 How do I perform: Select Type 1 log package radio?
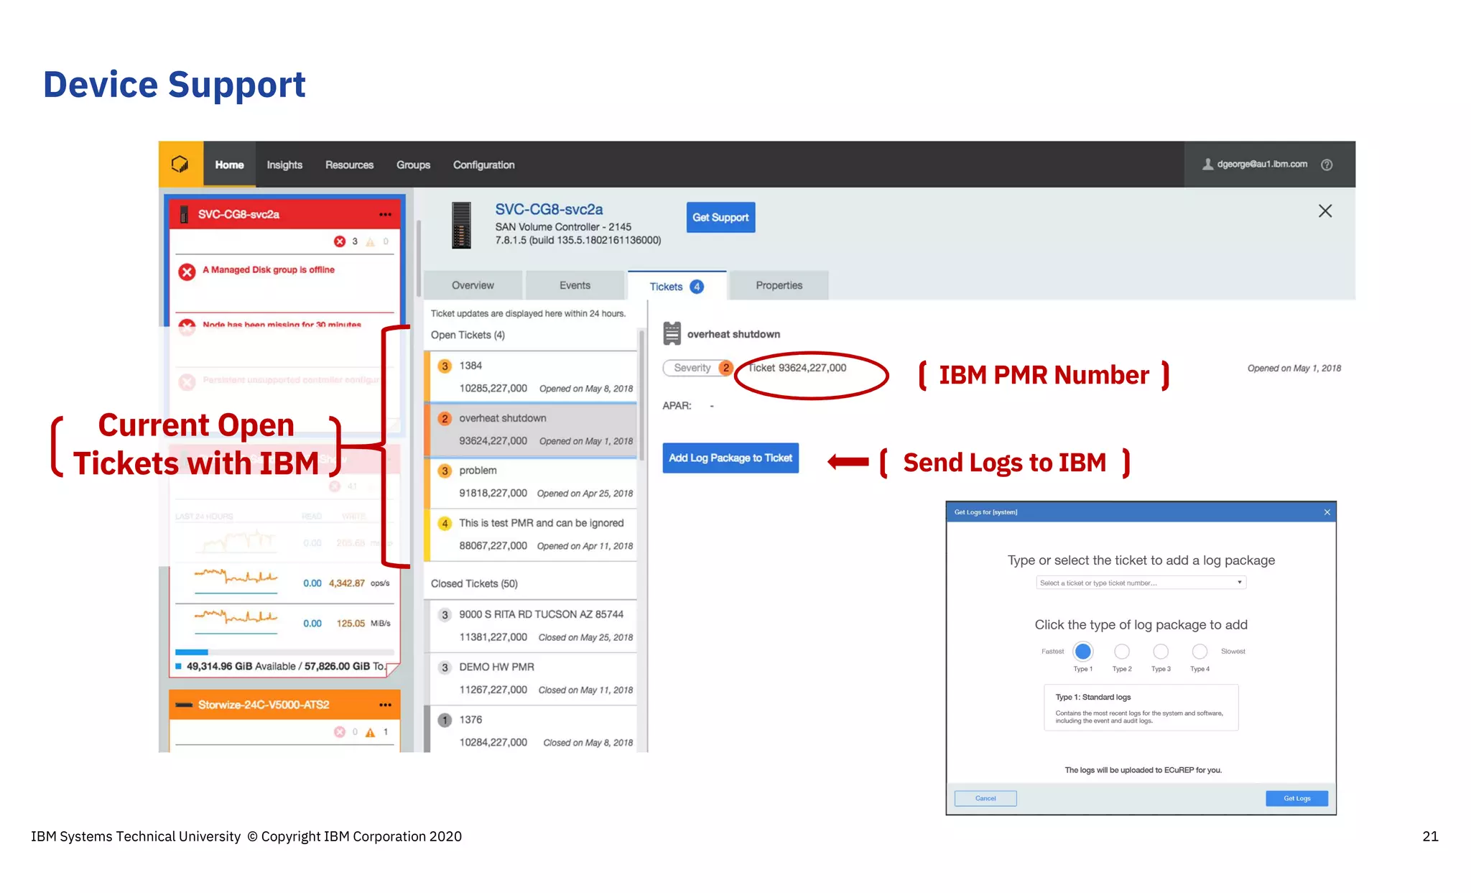coord(1082,652)
